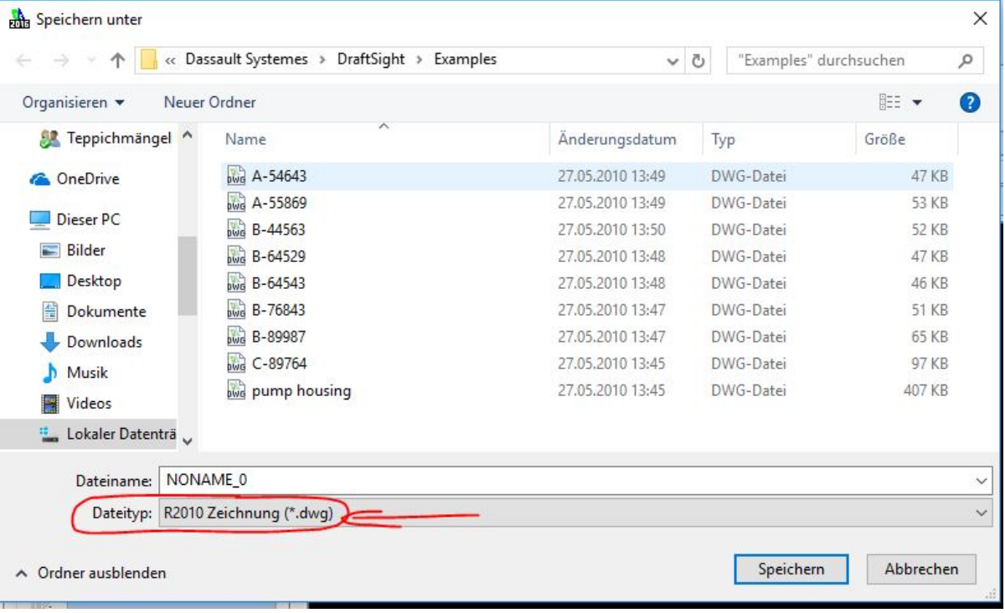
Task: Click the Abbrechen button
Action: (x=921, y=569)
